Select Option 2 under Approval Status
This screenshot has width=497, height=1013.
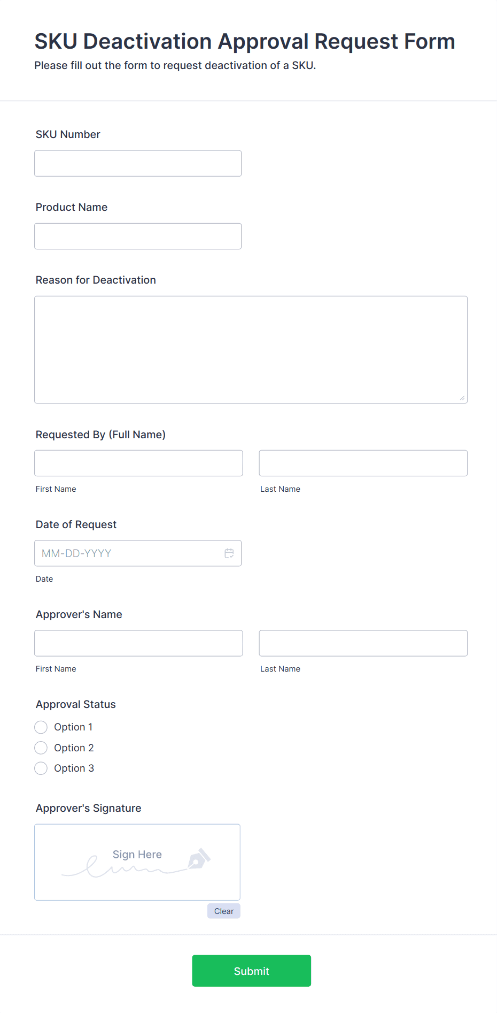(41, 748)
